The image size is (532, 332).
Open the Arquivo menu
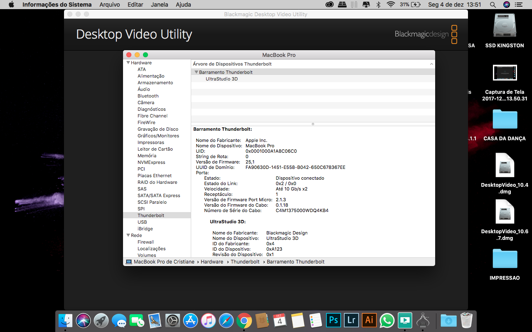point(110,5)
